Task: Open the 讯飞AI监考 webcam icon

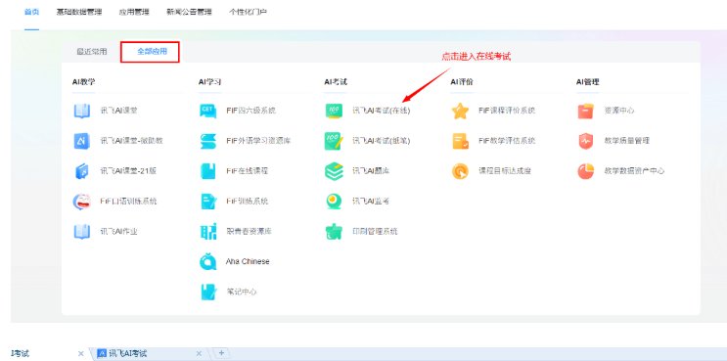Action: pyautogui.click(x=334, y=202)
